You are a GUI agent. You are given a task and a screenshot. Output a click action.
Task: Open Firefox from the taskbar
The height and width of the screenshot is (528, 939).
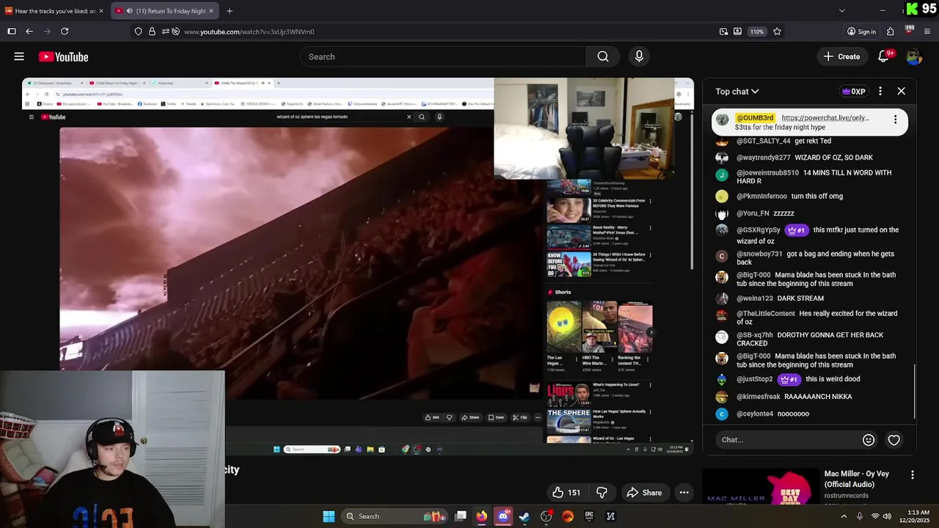[481, 516]
